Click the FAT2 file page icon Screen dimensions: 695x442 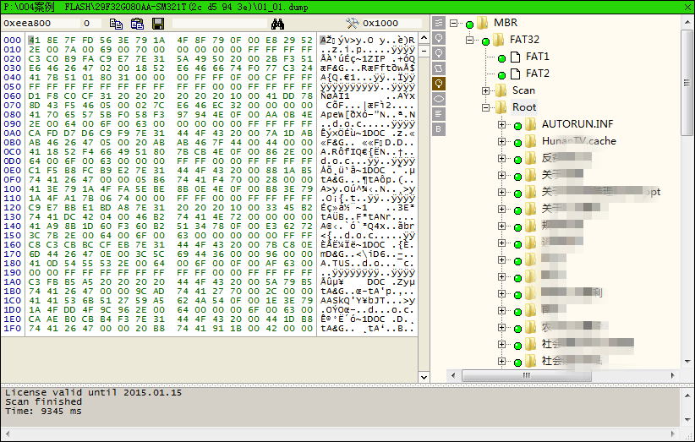click(515, 74)
